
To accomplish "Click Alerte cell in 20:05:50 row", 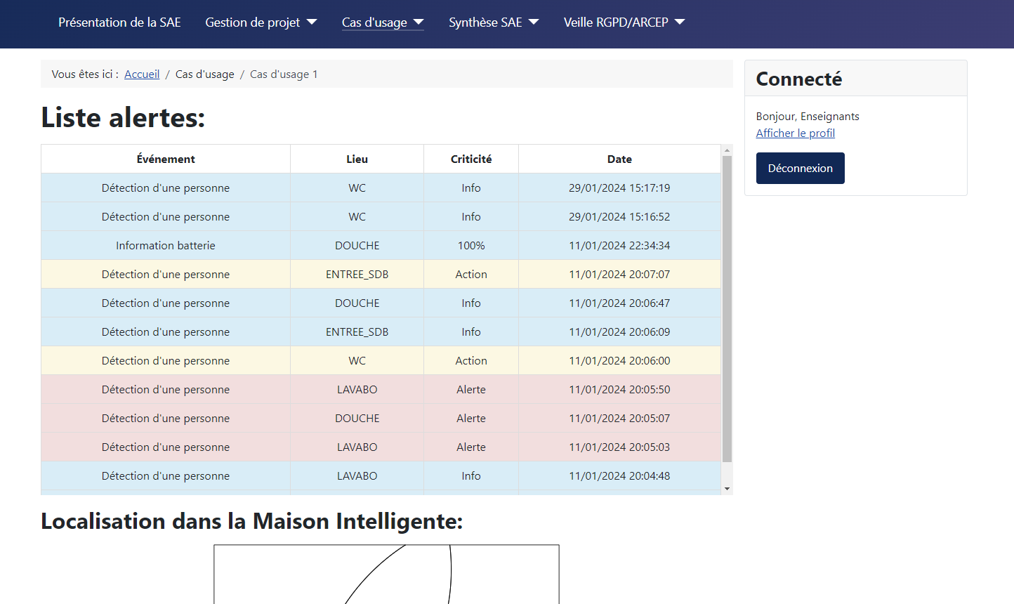I will pyautogui.click(x=471, y=389).
